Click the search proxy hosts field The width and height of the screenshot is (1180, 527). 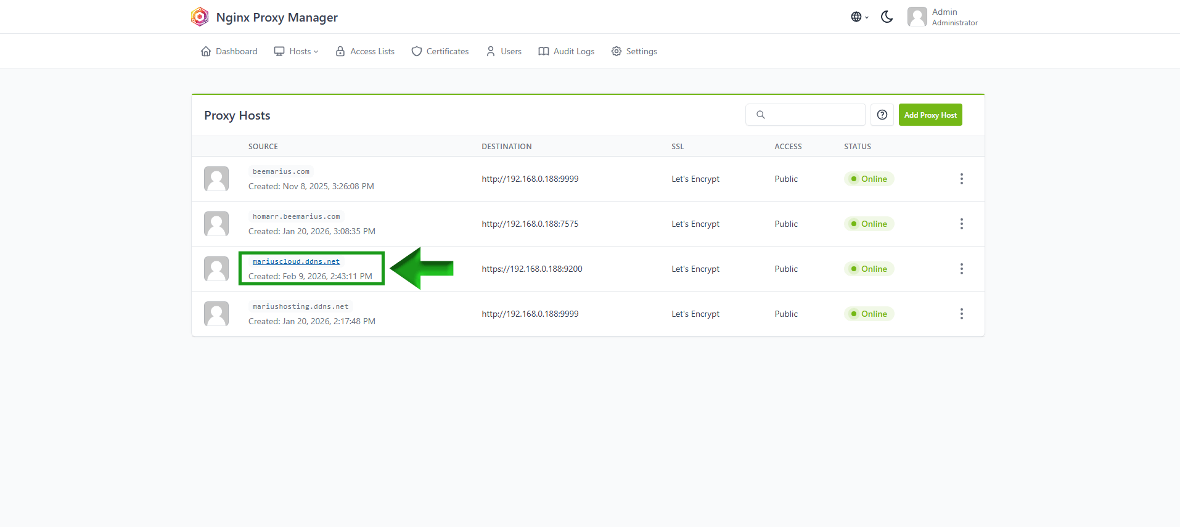pos(805,115)
